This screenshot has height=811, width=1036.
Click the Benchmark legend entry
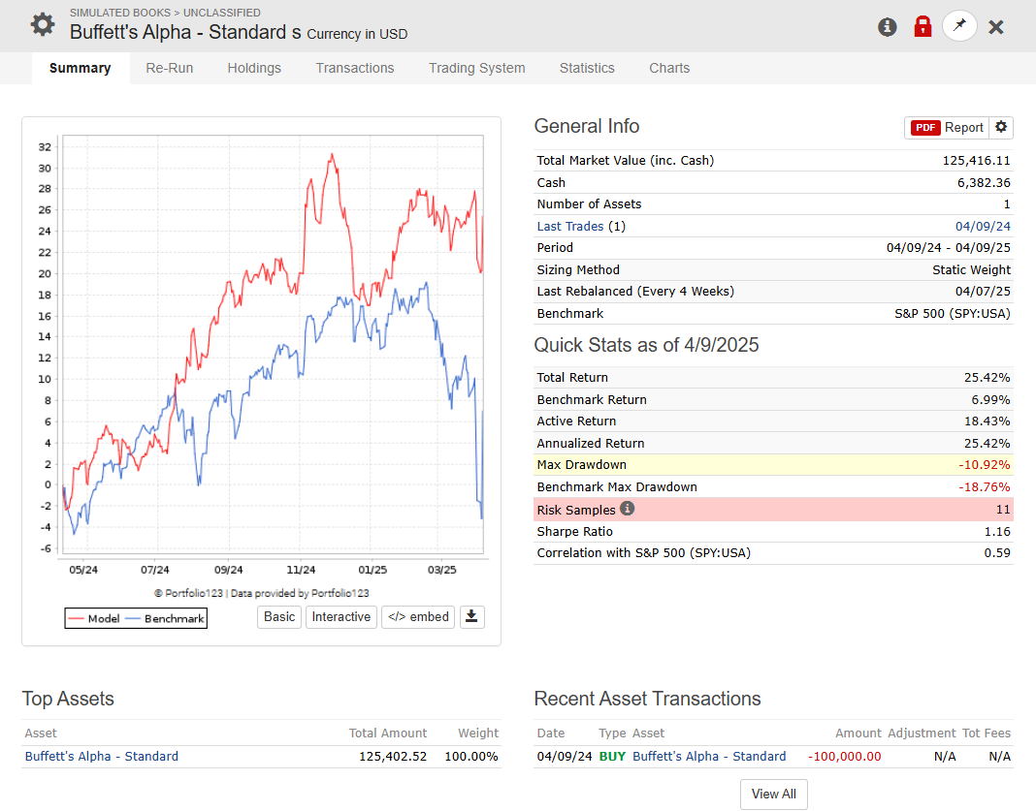(x=165, y=618)
